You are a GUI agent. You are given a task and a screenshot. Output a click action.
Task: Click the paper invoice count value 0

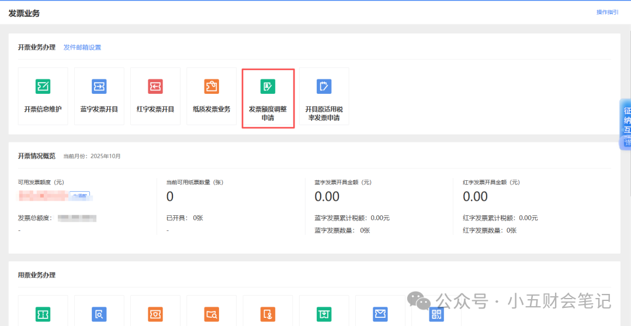pyautogui.click(x=170, y=197)
